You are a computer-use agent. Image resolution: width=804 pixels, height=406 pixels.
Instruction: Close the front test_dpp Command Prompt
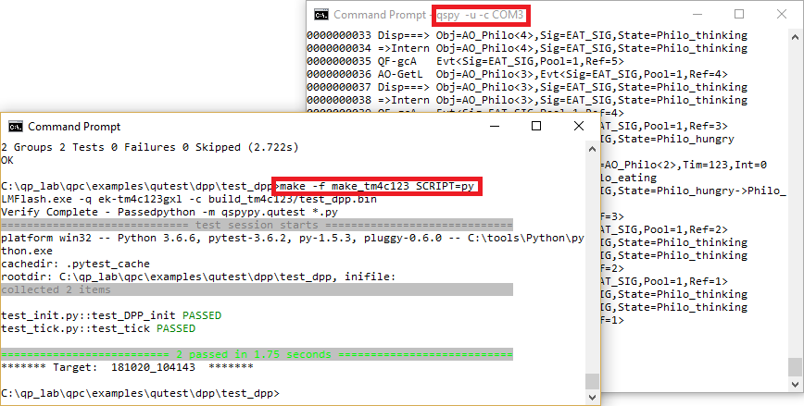[x=579, y=126]
